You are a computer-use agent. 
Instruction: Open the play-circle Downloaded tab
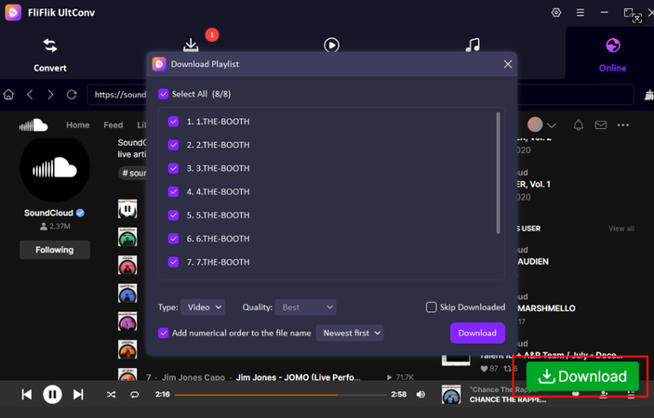(x=331, y=45)
